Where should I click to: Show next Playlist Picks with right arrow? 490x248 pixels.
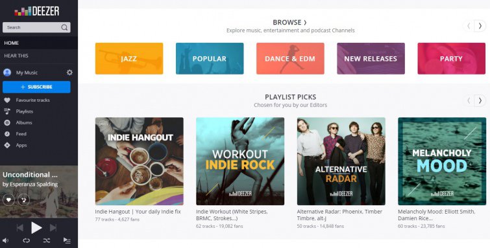point(480,100)
